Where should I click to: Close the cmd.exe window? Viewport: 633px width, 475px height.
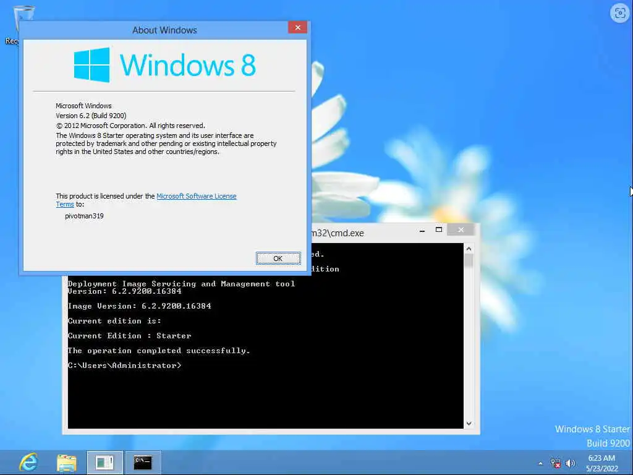pyautogui.click(x=461, y=230)
